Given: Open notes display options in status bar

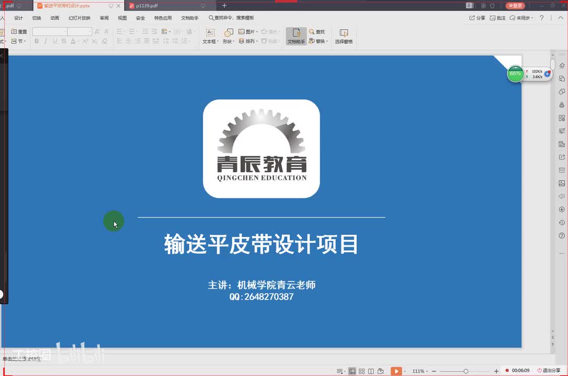Looking at the screenshot, I should tap(341, 371).
